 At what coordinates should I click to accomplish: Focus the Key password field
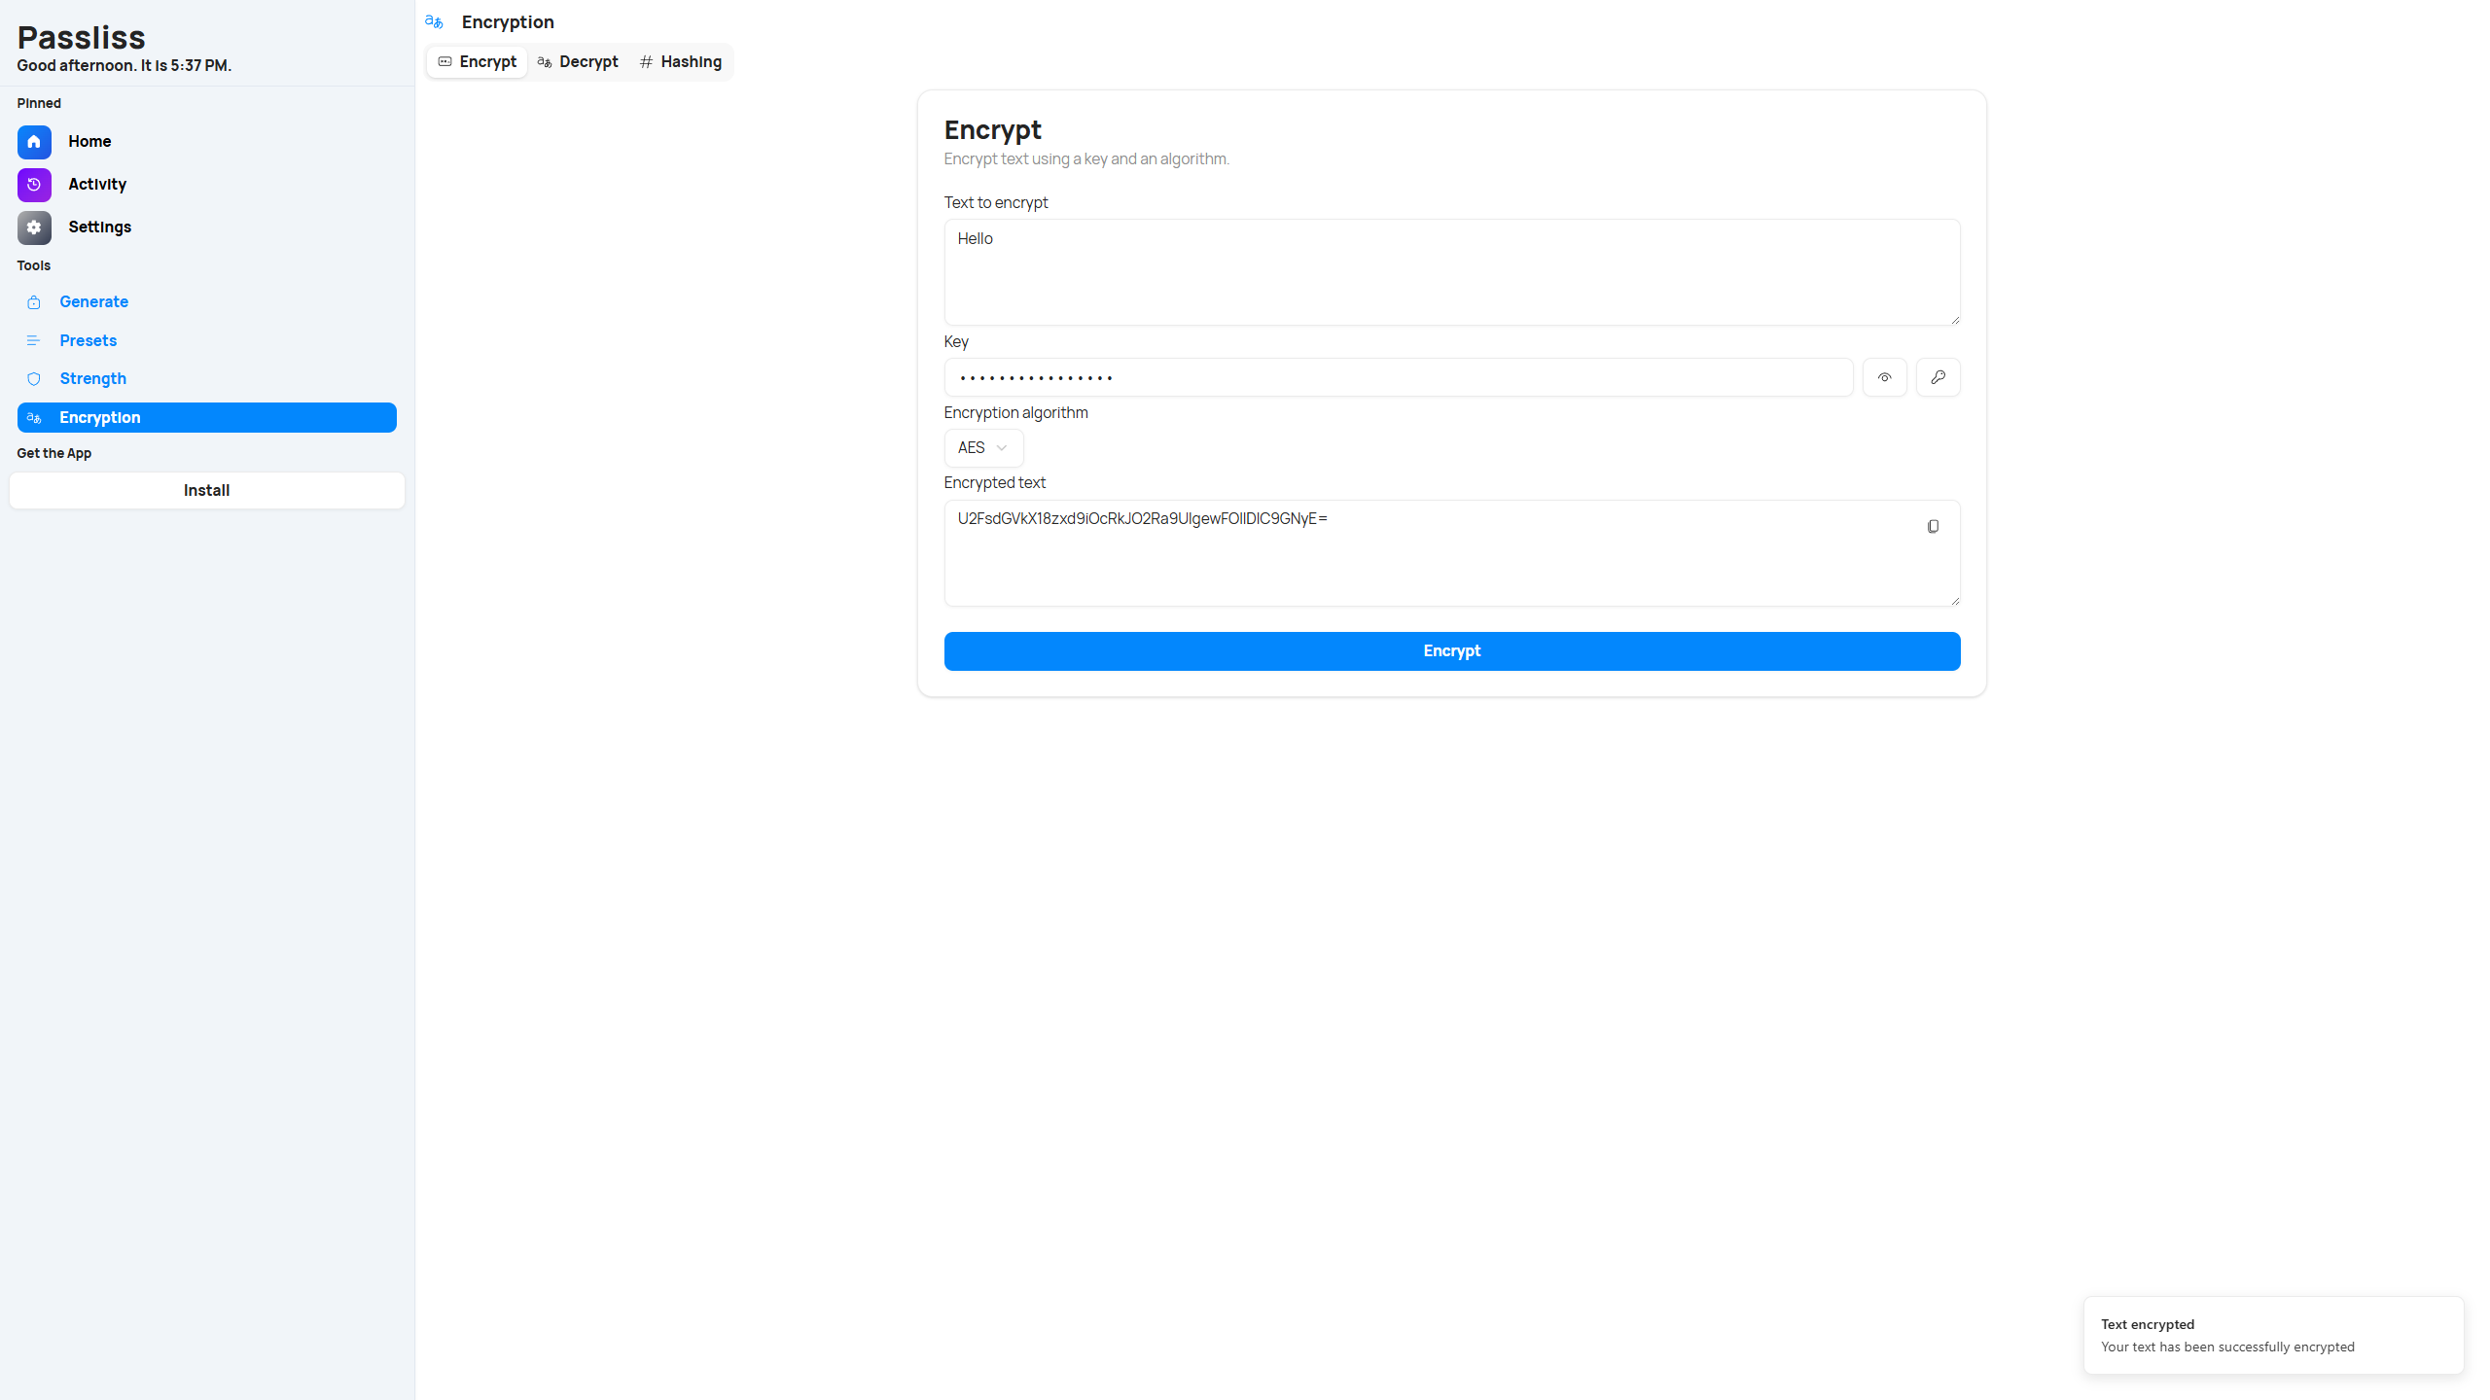(x=1397, y=377)
